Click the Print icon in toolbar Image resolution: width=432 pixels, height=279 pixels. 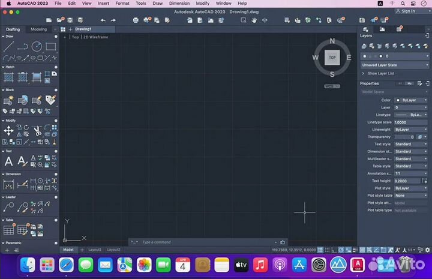click(136, 20)
